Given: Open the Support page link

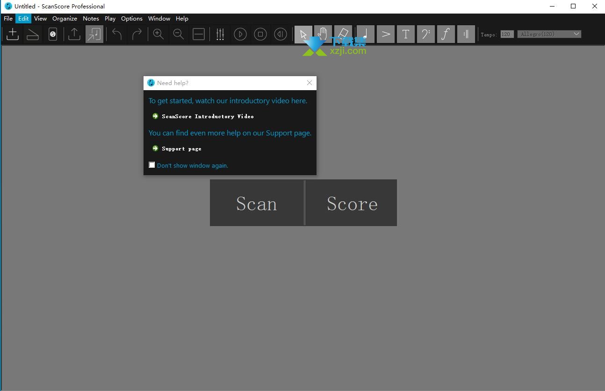Looking at the screenshot, I should [181, 149].
